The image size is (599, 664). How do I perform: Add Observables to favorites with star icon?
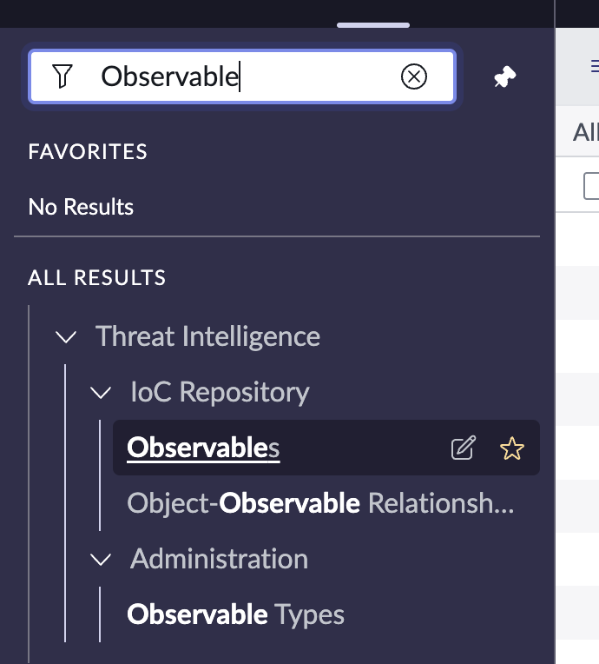pos(512,448)
